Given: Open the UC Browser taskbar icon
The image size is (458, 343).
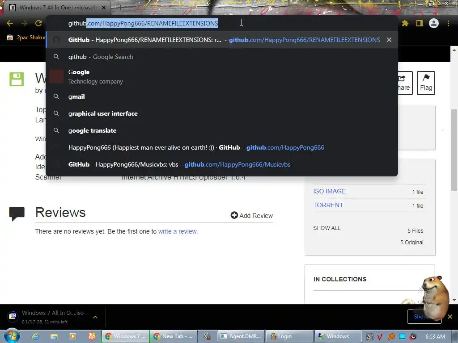Looking at the screenshot, I should click(92, 336).
